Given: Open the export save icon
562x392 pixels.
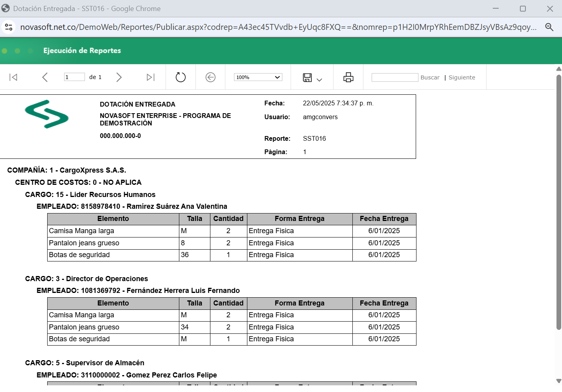Looking at the screenshot, I should pyautogui.click(x=308, y=77).
